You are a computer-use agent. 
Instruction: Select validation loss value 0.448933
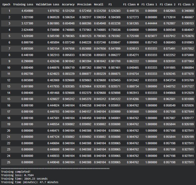coord(53,156)
